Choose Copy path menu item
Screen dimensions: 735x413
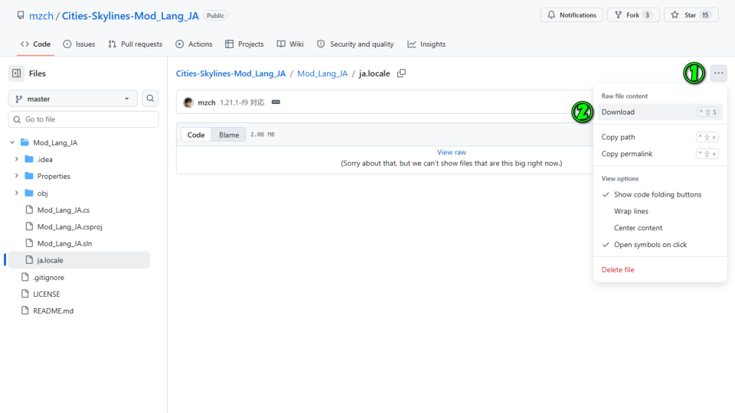660,137
